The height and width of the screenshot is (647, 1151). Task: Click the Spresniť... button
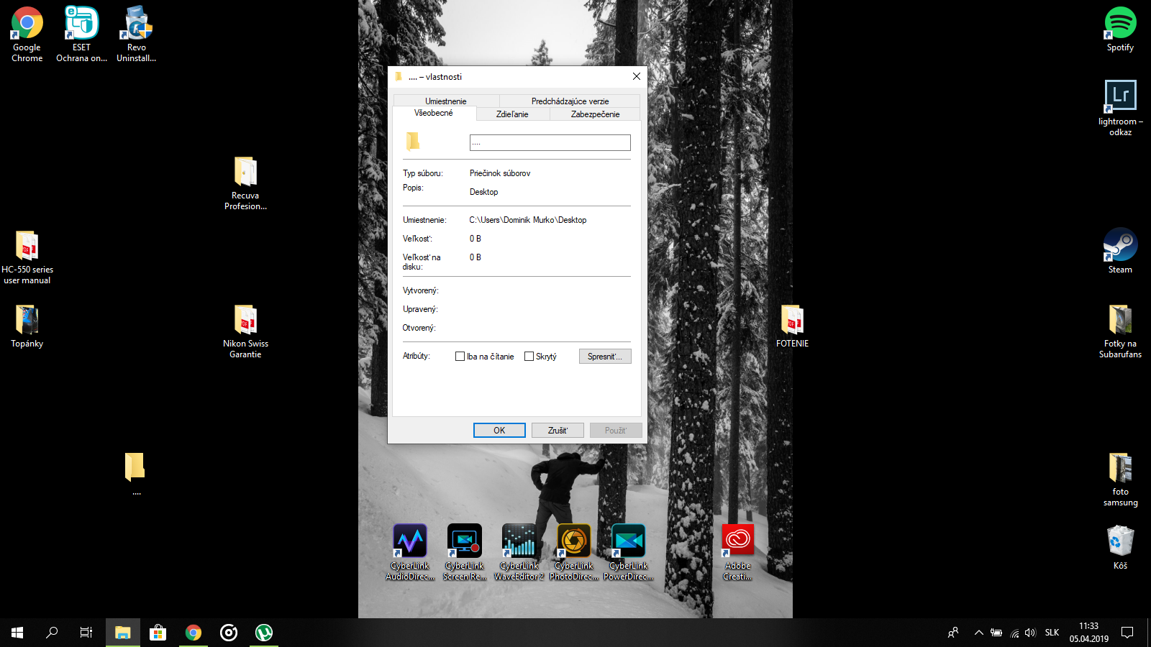(x=605, y=357)
